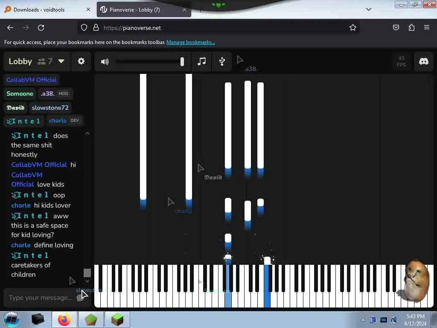The width and height of the screenshot is (437, 328).
Task: Click the Firefox taskbar icon
Action: click(x=64, y=319)
